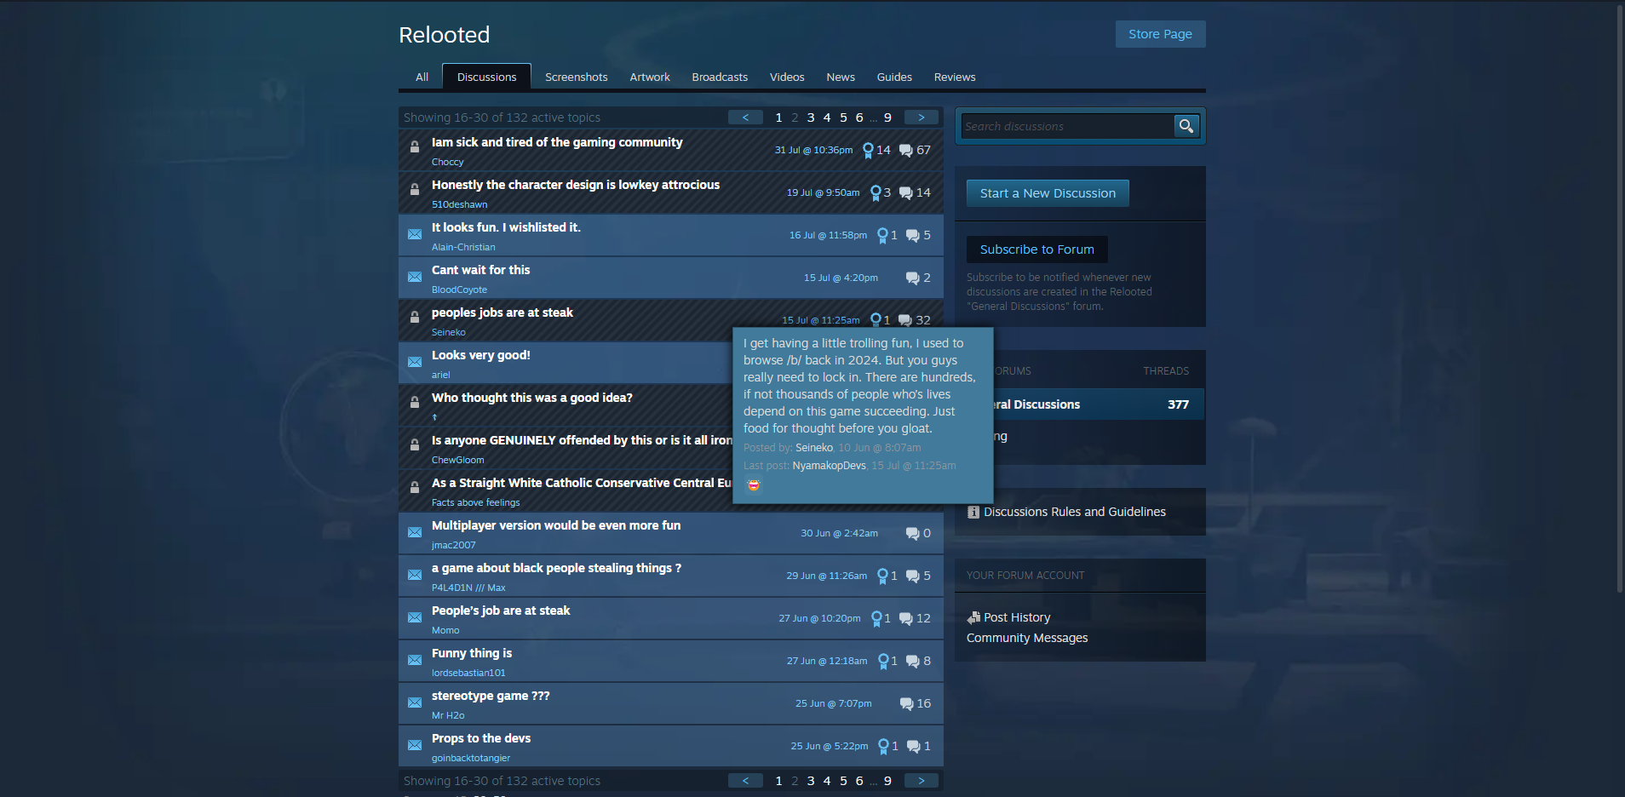The width and height of the screenshot is (1625, 797).
Task: Click the emoji reaction in the tooltip
Action: [754, 485]
